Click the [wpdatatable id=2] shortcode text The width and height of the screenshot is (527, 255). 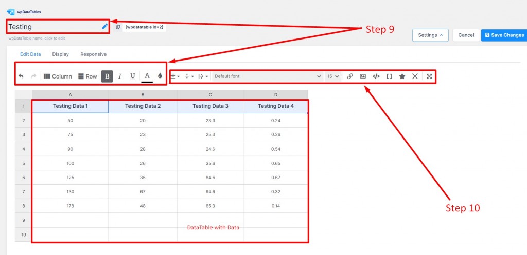pyautogui.click(x=145, y=27)
